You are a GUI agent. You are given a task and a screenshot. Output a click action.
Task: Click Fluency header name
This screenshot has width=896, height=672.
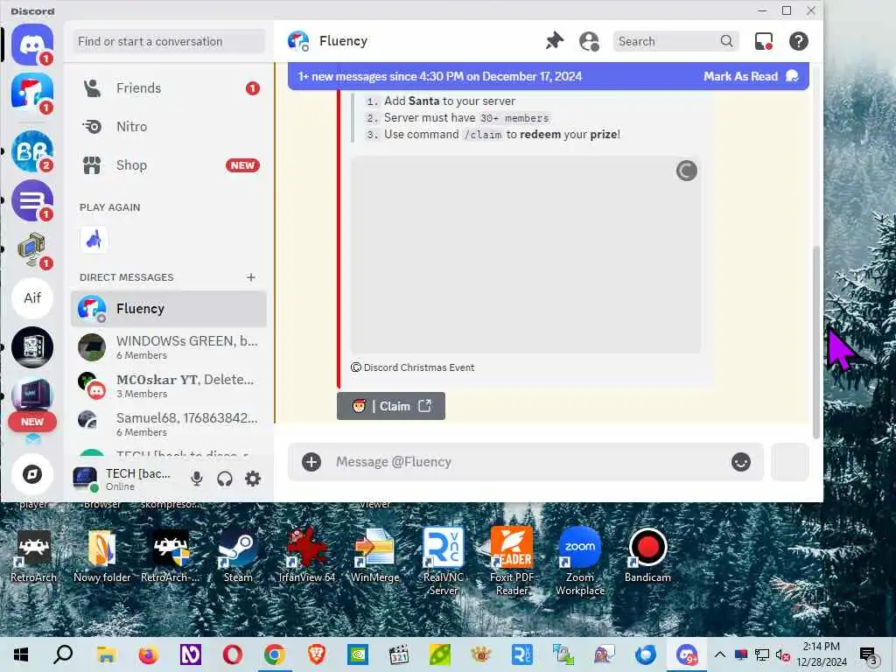coord(343,41)
